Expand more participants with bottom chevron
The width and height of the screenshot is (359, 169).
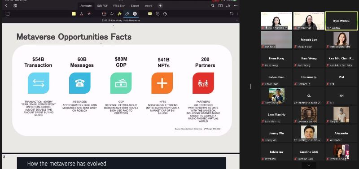(x=309, y=165)
